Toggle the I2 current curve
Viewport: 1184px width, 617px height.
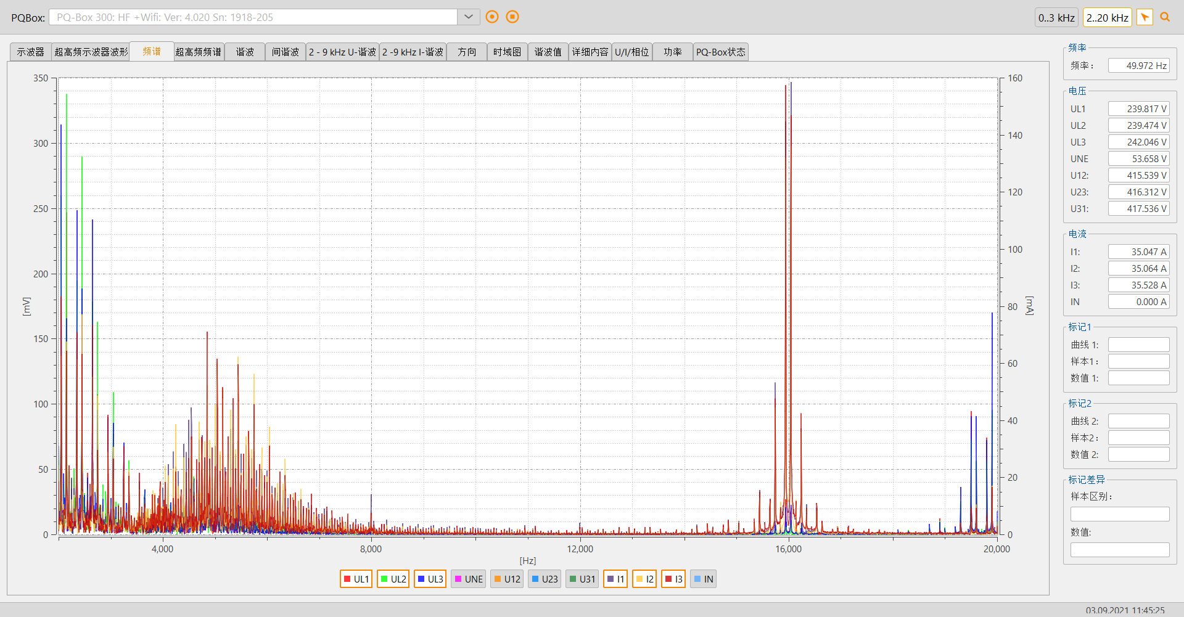click(644, 579)
